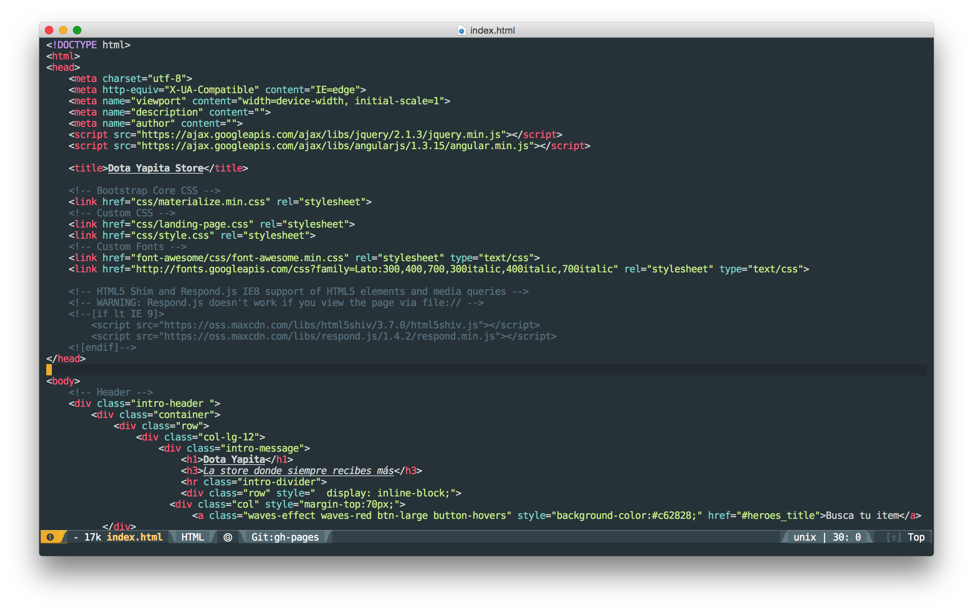Click the opening <body> tag
This screenshot has width=973, height=612.
[63, 381]
